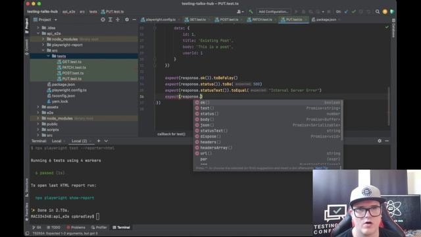Open TODO tool window at bottom bar
This screenshot has width=421, height=237.
point(54,227)
